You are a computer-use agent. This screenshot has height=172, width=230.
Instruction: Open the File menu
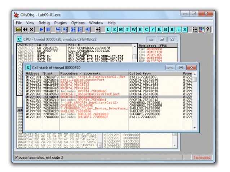pyautogui.click(x=19, y=23)
